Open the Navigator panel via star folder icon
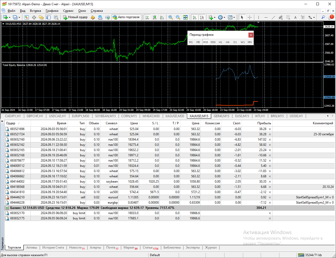Screen dimensions: 336x258 (x=41, y=17)
